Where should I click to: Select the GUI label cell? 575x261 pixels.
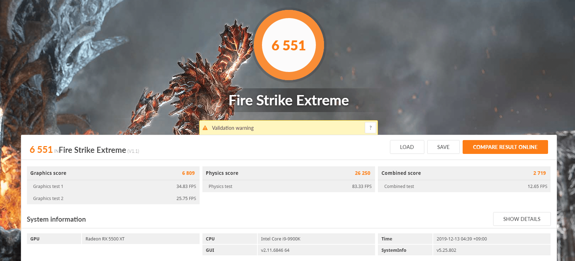tap(229, 250)
